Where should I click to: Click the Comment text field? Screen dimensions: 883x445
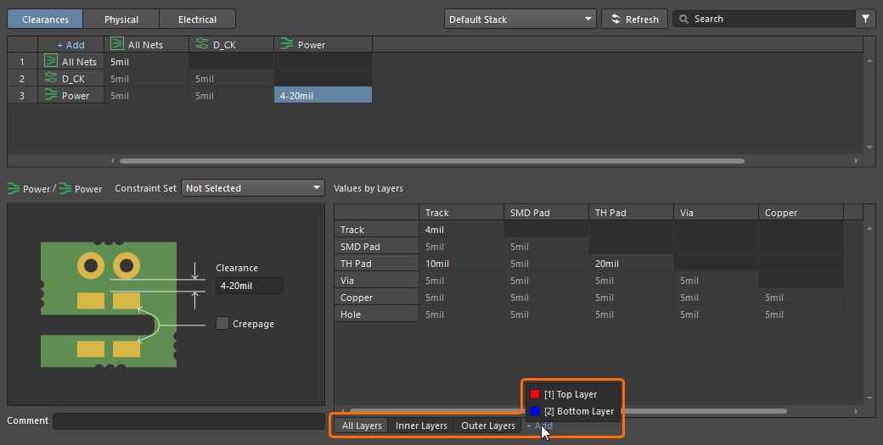tap(188, 421)
